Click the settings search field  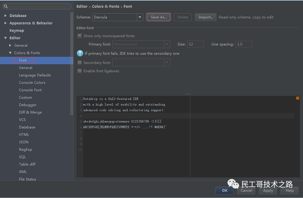point(37,6)
